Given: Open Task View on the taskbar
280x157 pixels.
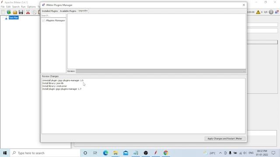Looking at the screenshot, I should click(95, 153).
